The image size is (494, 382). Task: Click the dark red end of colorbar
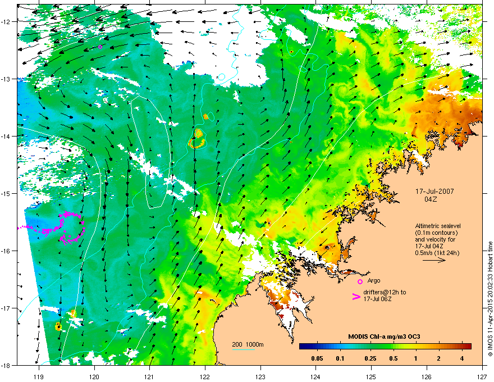click(468, 347)
